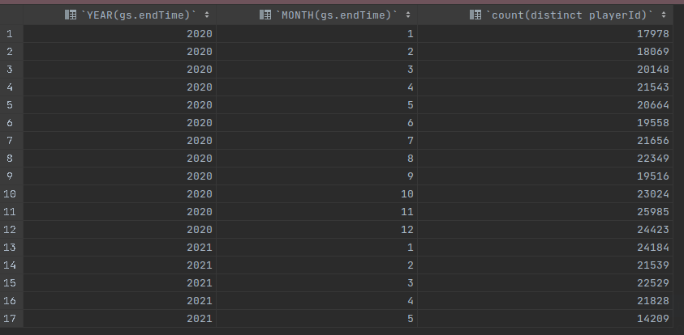Click the count cell 19516
Screen dimensions: 684x335
point(545,176)
